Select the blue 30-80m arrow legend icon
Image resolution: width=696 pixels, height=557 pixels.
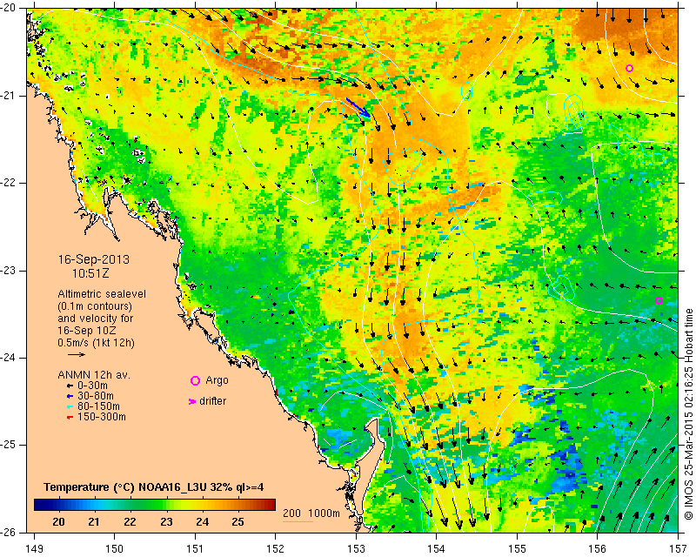(70, 396)
